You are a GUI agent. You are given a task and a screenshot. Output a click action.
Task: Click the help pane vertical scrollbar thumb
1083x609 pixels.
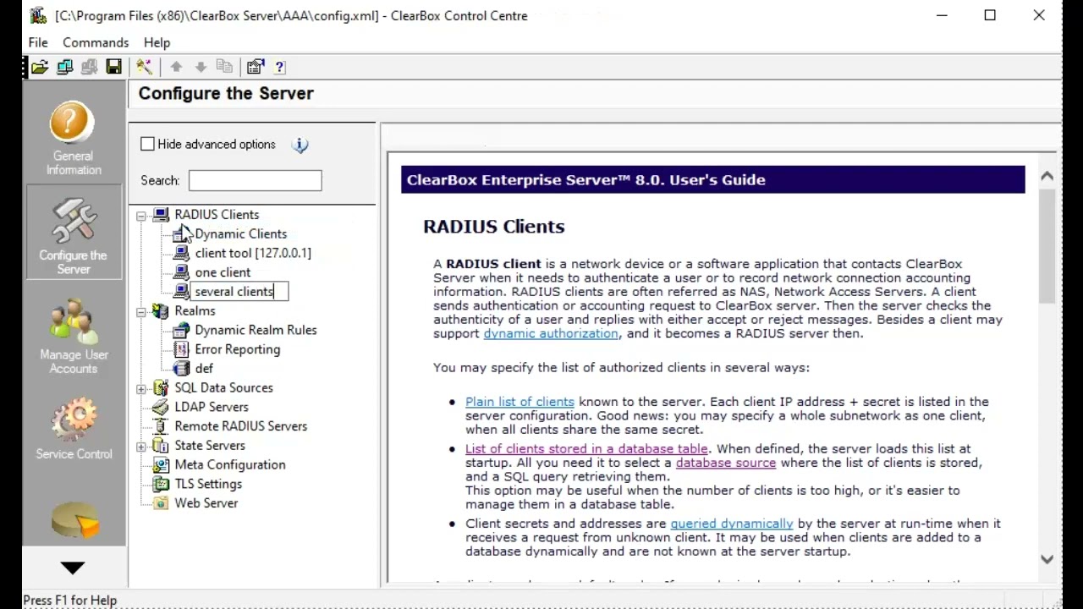tap(1047, 245)
